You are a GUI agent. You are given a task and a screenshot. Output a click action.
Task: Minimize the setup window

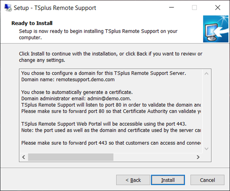click(x=172, y=7)
